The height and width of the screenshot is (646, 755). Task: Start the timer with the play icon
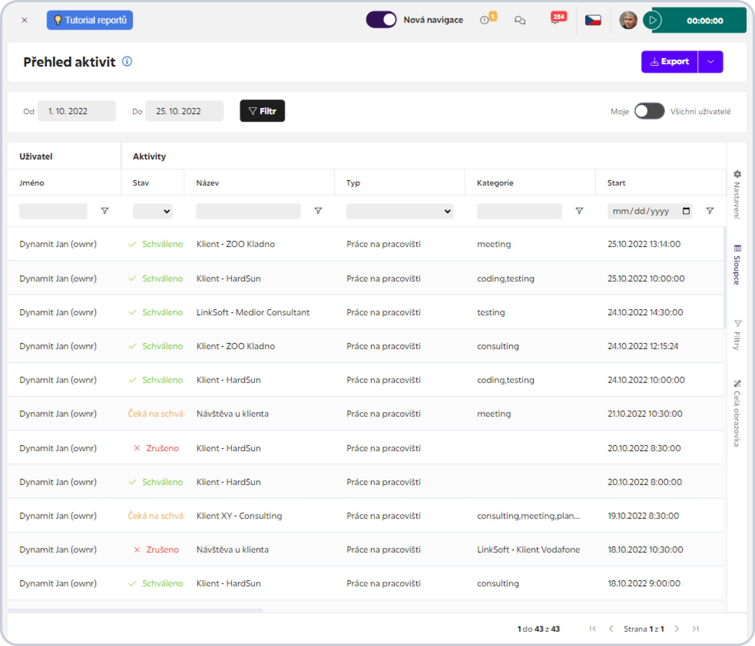click(x=653, y=20)
